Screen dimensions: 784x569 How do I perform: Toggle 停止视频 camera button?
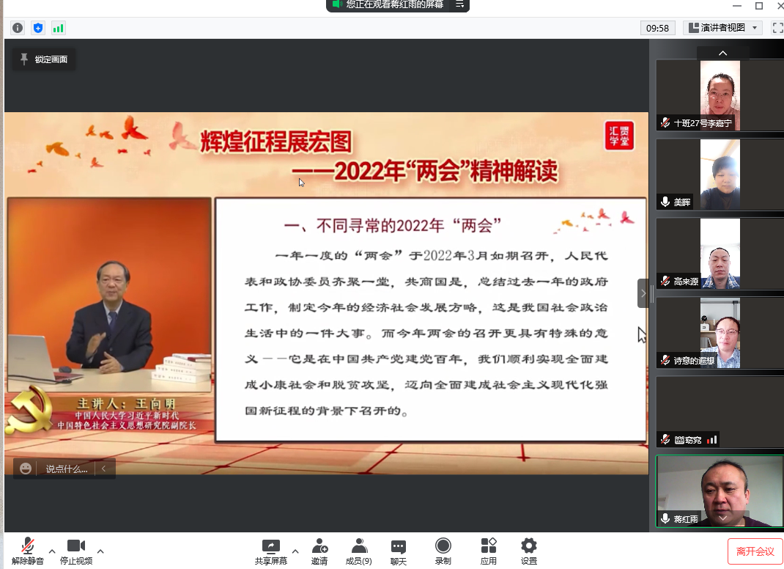click(x=76, y=551)
